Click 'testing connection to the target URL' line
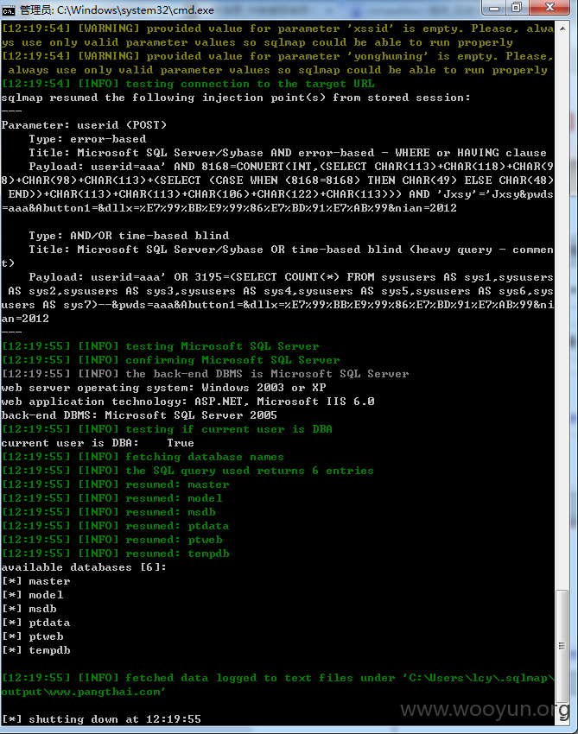The image size is (578, 734). [x=188, y=84]
